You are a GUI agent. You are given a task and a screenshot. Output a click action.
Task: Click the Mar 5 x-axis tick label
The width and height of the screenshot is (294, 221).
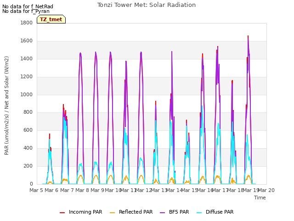[36, 190]
